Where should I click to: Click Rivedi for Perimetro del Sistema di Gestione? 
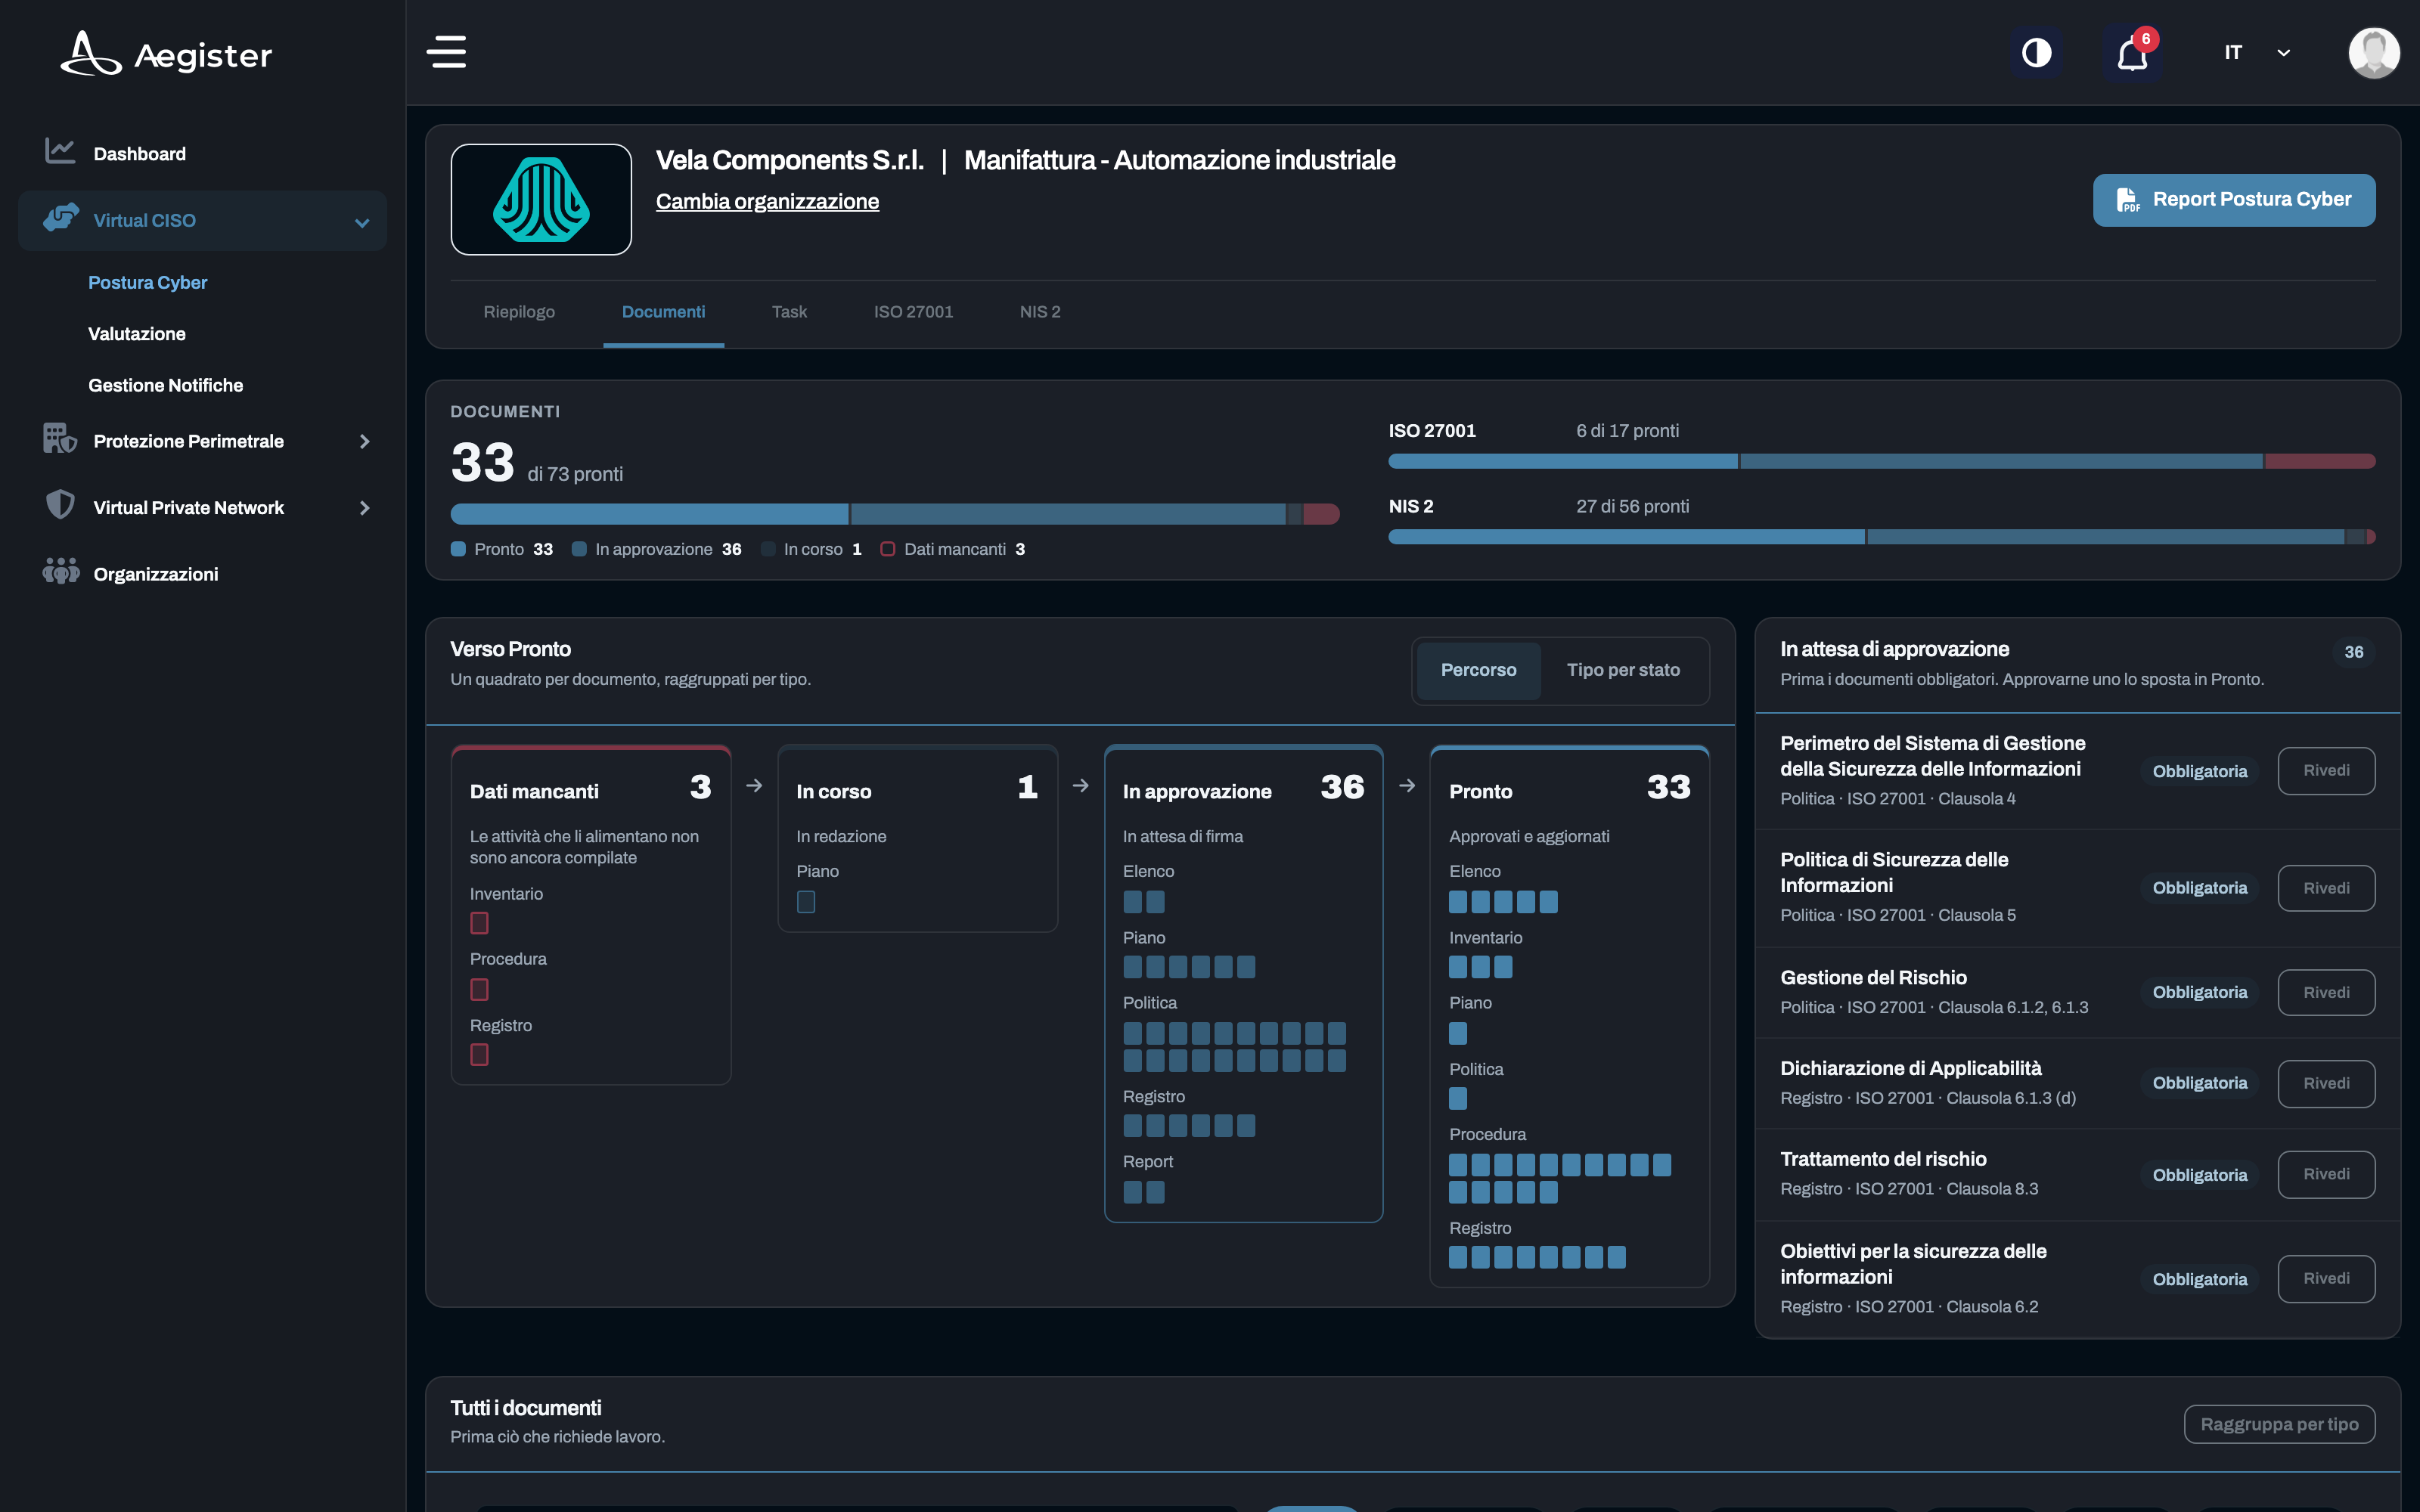[x=2326, y=771]
